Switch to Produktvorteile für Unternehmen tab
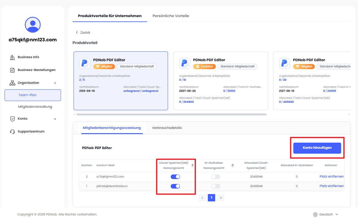Viewport: 358px width, 221px height. point(110,16)
